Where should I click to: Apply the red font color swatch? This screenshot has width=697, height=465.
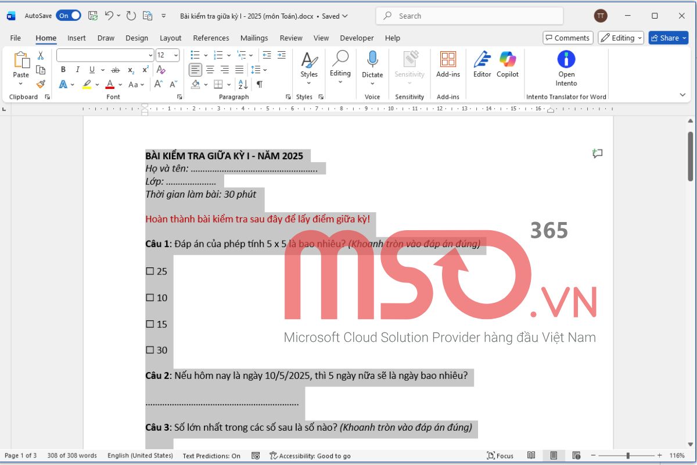[110, 84]
